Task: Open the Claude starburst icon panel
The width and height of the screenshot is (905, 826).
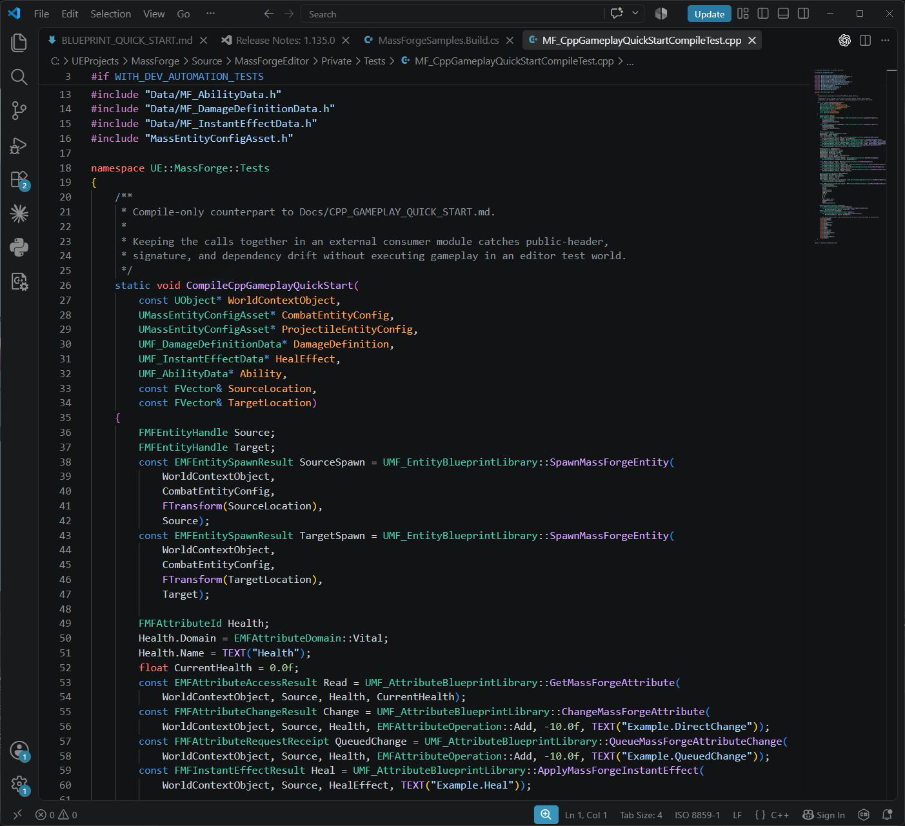Action: click(x=19, y=213)
